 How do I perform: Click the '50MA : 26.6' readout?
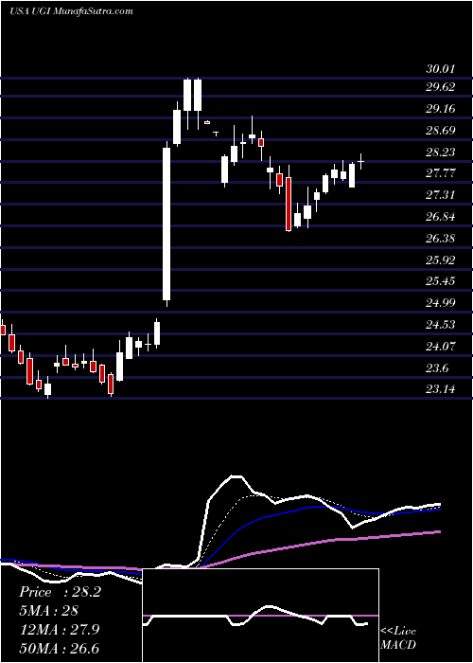(x=59, y=649)
